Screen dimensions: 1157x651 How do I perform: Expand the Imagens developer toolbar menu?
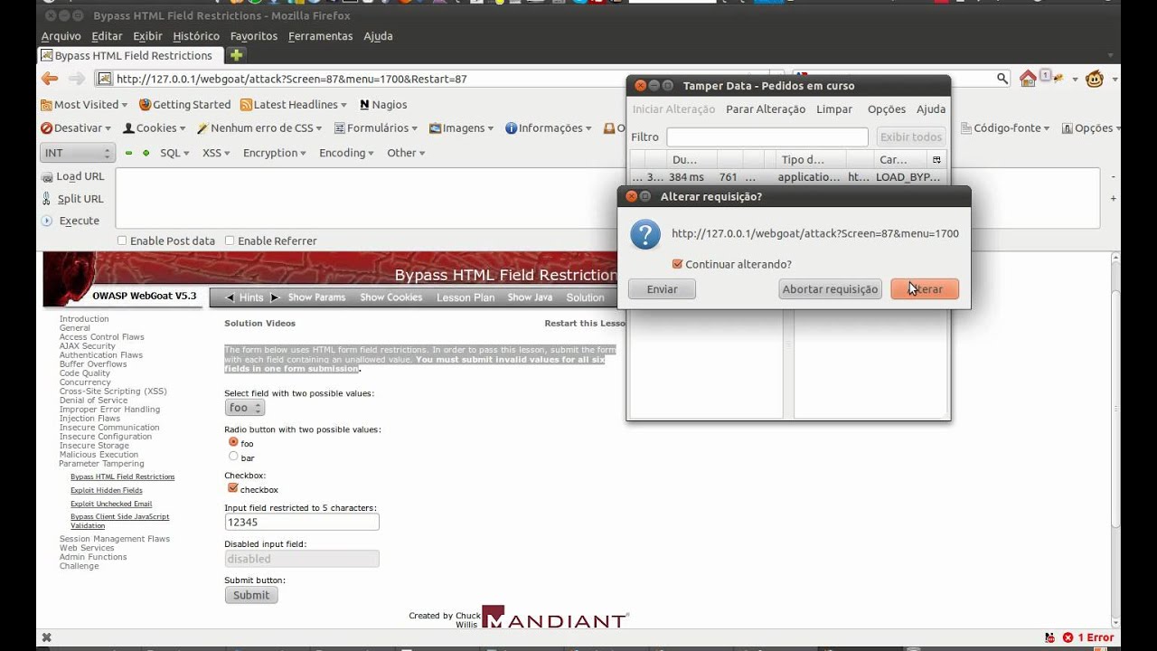(461, 128)
